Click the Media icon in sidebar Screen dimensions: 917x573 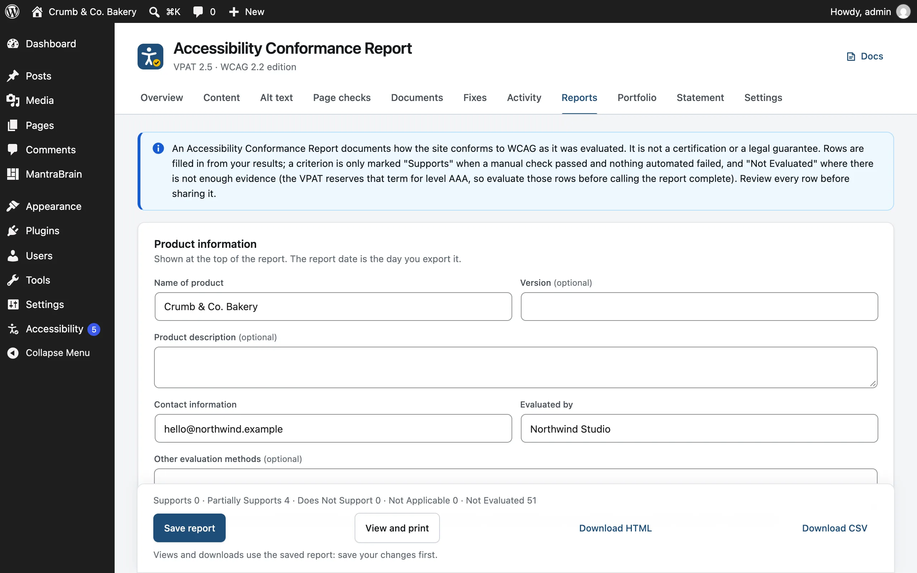coord(13,100)
